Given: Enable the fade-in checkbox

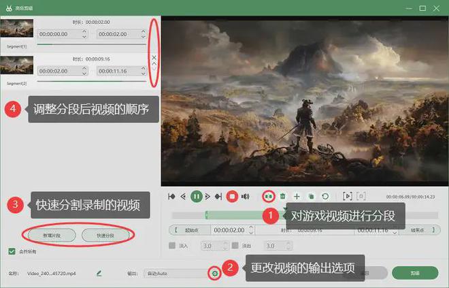Looking at the screenshot, I should [172, 245].
